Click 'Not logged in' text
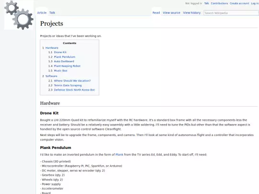Screen dimensions: 259x194 (x=193, y=3)
